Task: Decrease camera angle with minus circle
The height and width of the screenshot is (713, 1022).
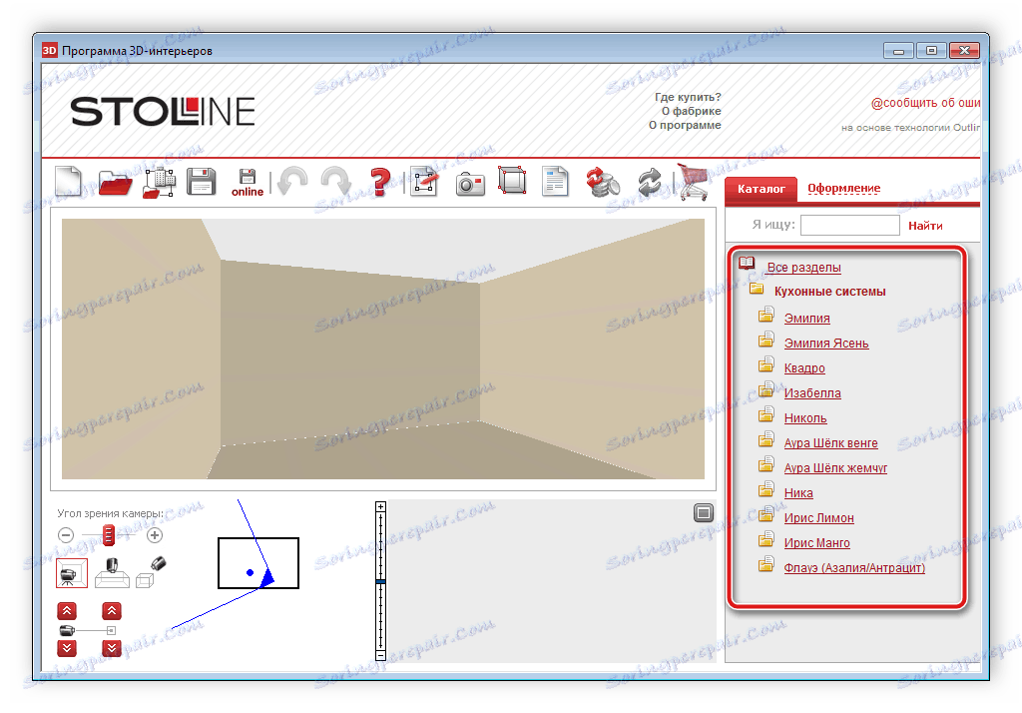Action: (66, 535)
